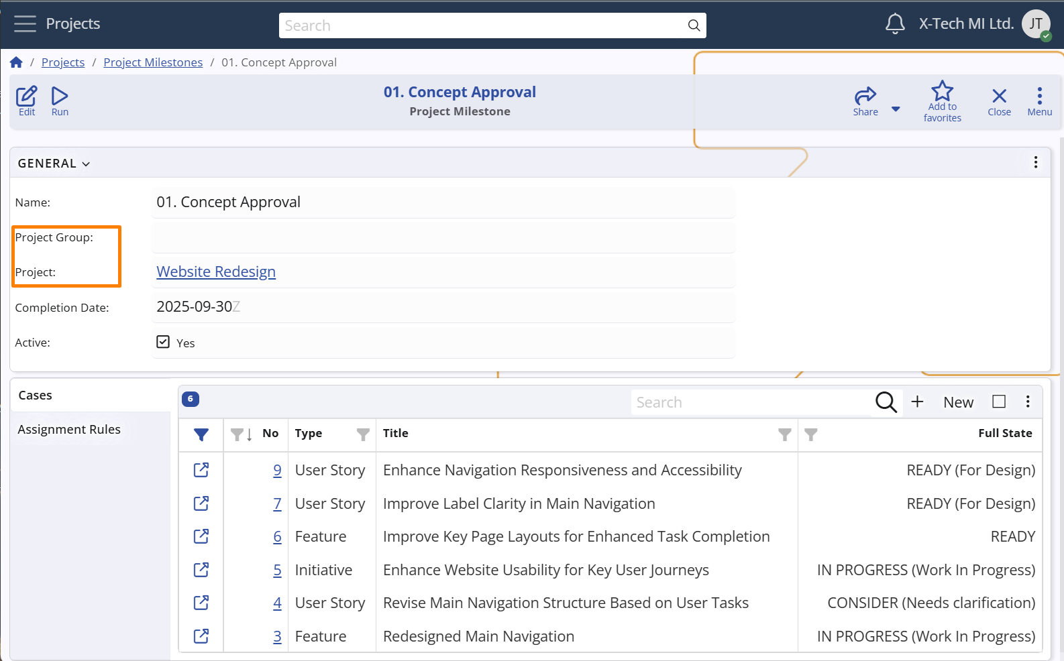Click the Edit pencil icon
Image resolution: width=1064 pixels, height=661 pixels.
(x=27, y=101)
